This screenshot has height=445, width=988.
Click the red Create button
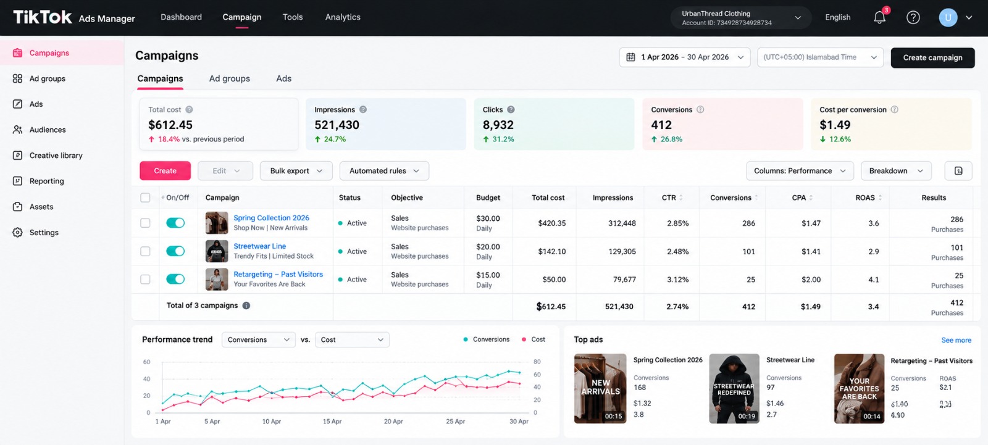pyautogui.click(x=165, y=171)
